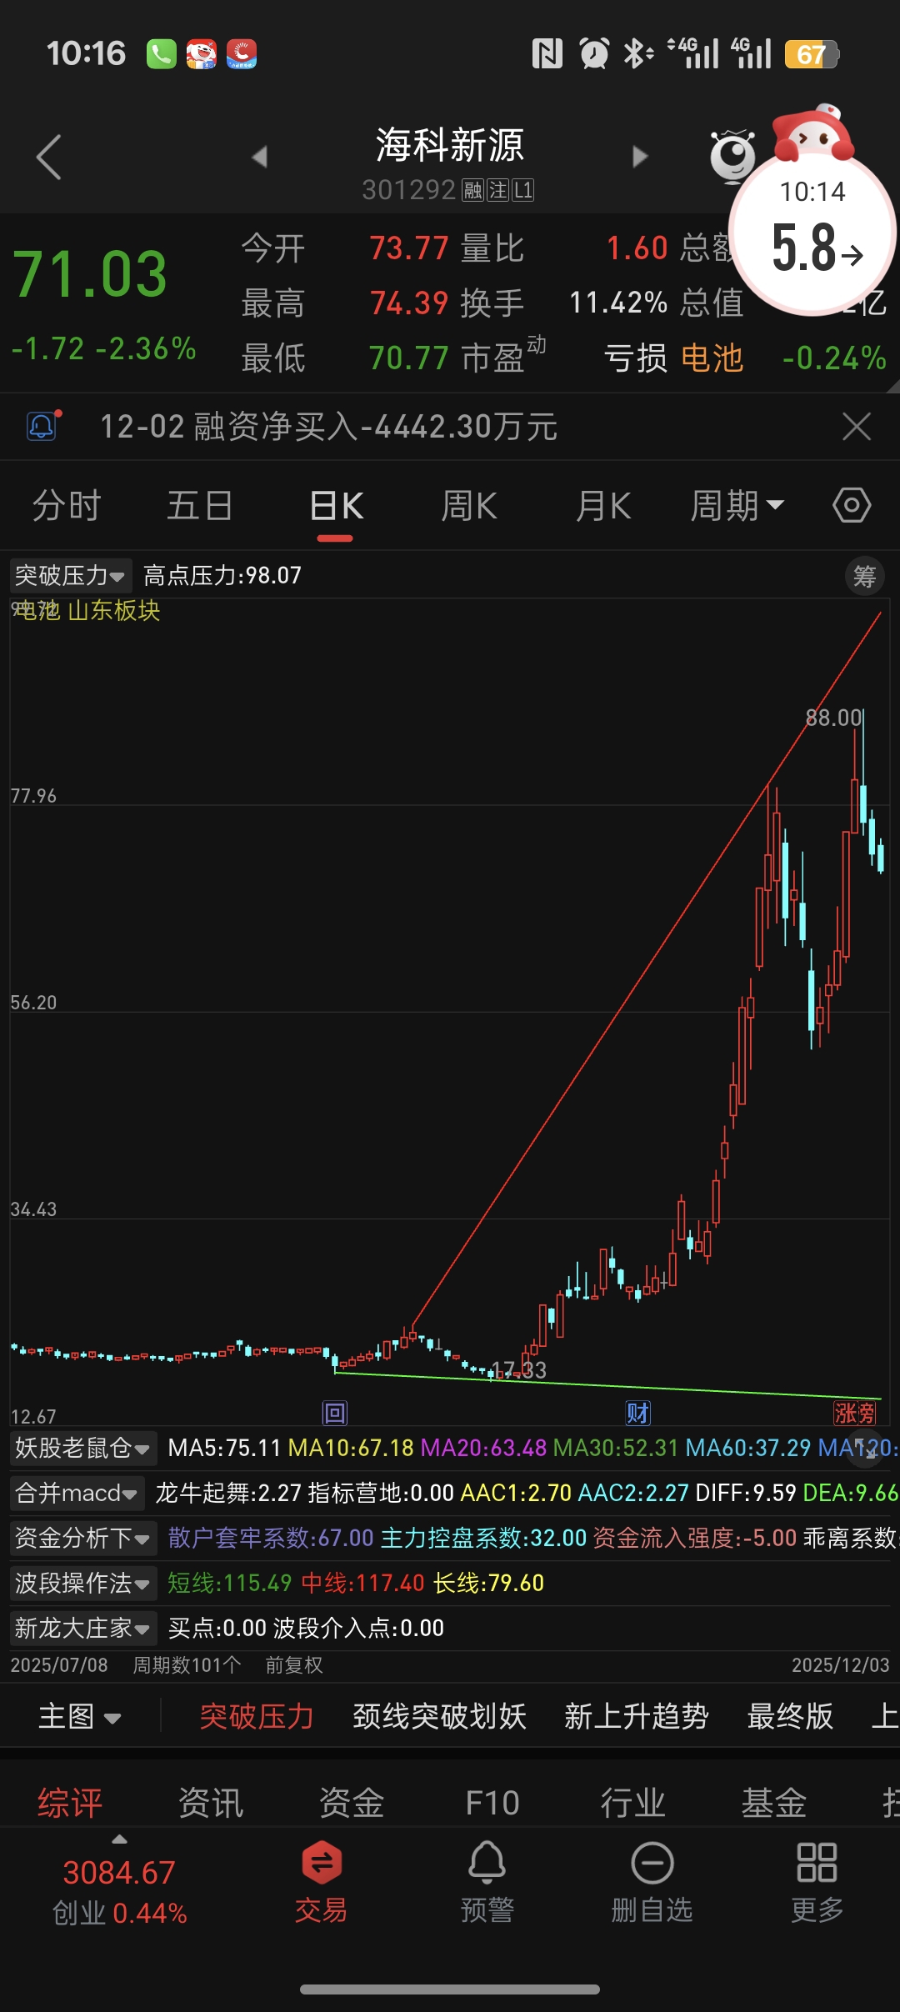Open the 行业 industry tab

click(x=633, y=1803)
